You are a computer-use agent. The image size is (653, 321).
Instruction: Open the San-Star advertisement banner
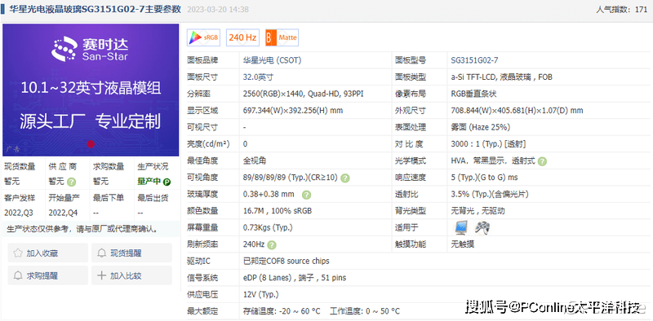(91, 90)
